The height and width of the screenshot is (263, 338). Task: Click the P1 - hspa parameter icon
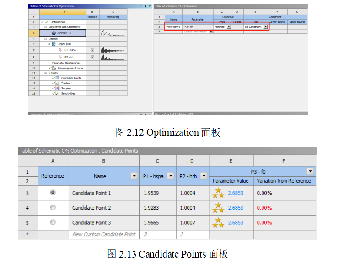60,50
